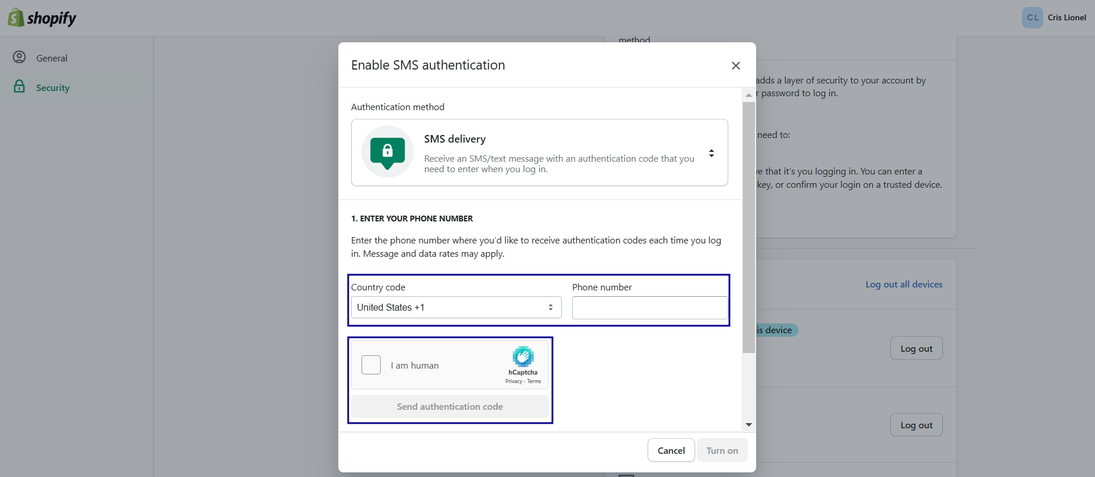Click Send authentication code button
1095x477 pixels.
pyautogui.click(x=450, y=406)
